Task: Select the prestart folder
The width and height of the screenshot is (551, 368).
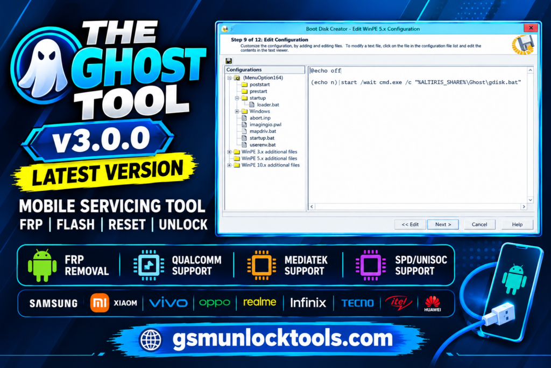Action: click(258, 91)
